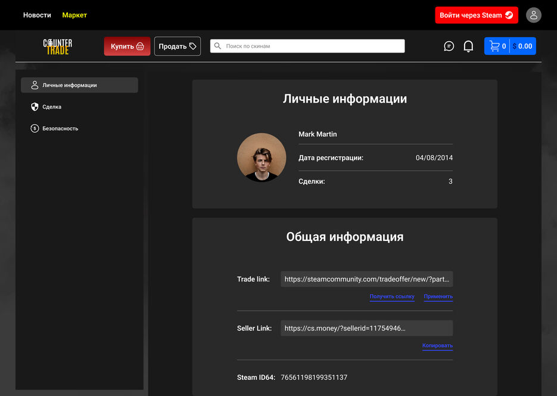Click the $ 0.00 cart balance
The image size is (557, 396).
click(522, 46)
